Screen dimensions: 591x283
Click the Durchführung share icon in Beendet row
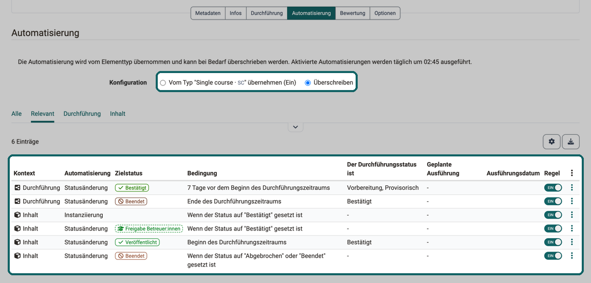pyautogui.click(x=17, y=201)
